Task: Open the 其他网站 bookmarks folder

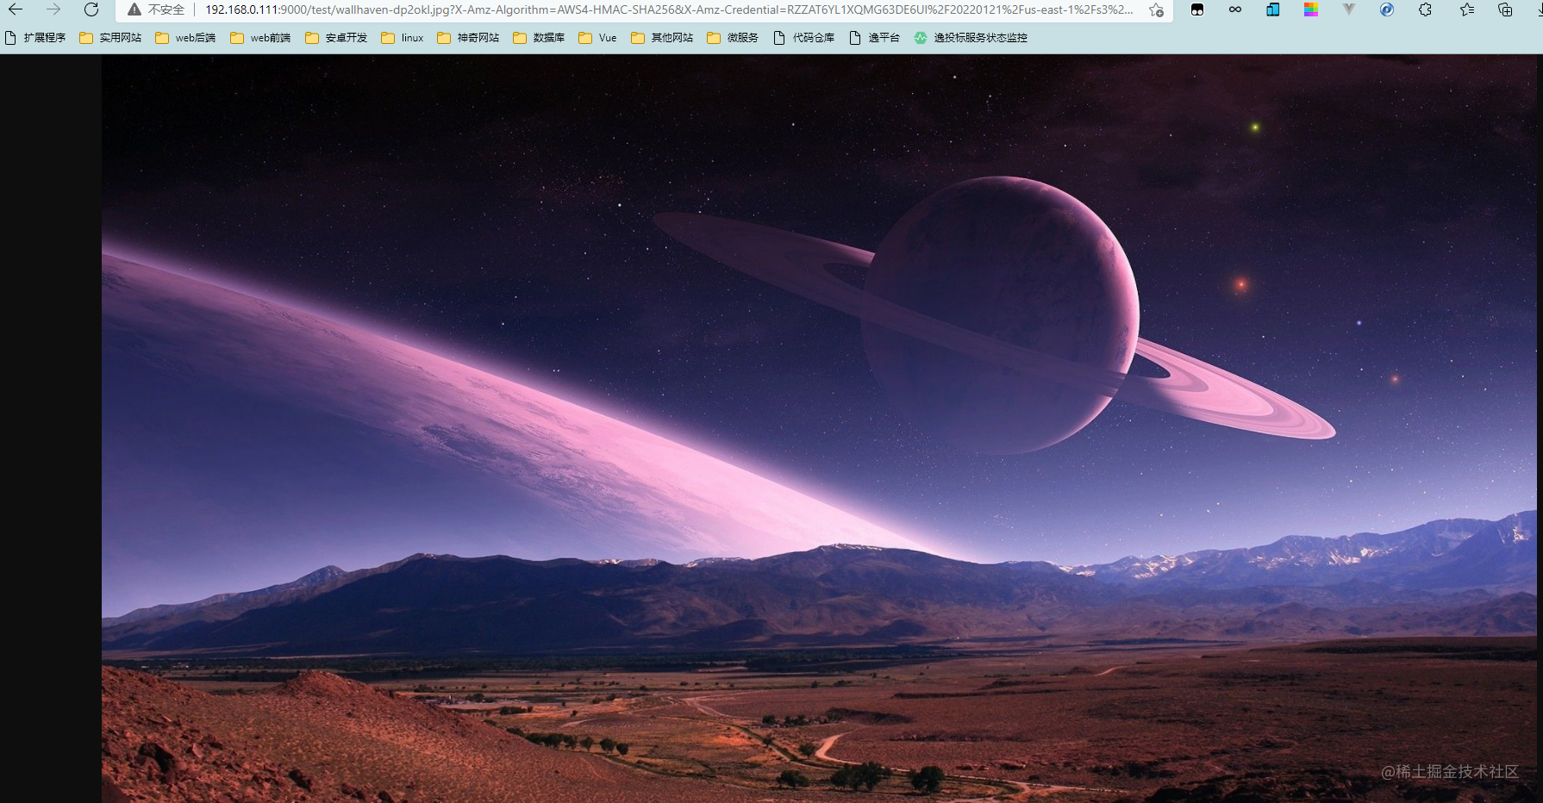Action: pos(662,38)
